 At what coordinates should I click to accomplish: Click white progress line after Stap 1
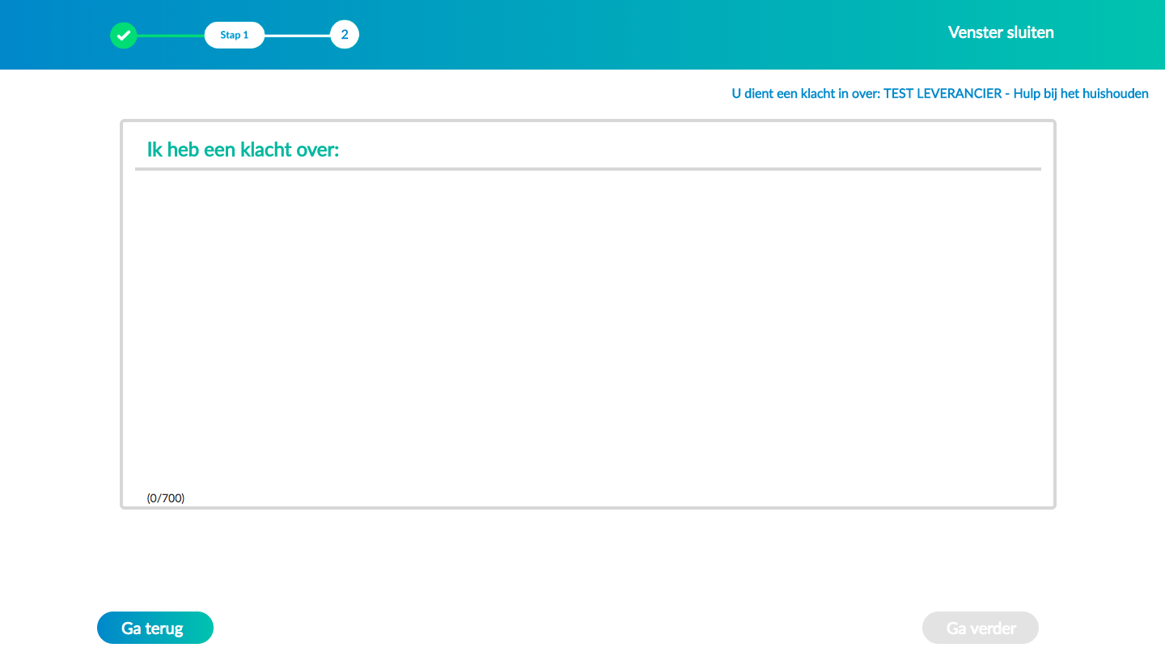click(x=297, y=36)
